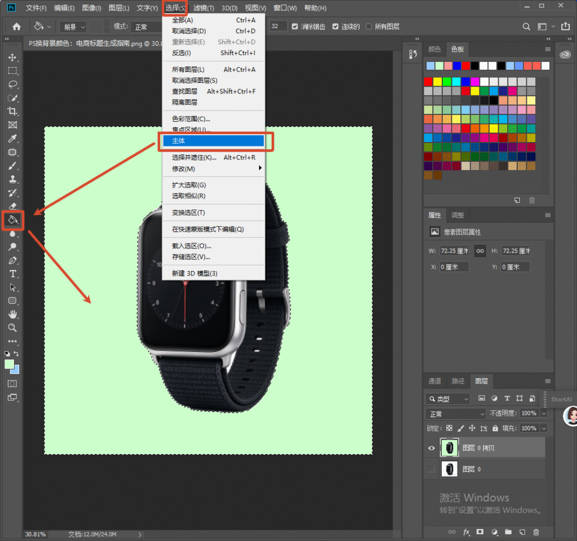Viewport: 577px width, 541px height.
Task: Switch to the 调整 tab
Action: click(458, 215)
